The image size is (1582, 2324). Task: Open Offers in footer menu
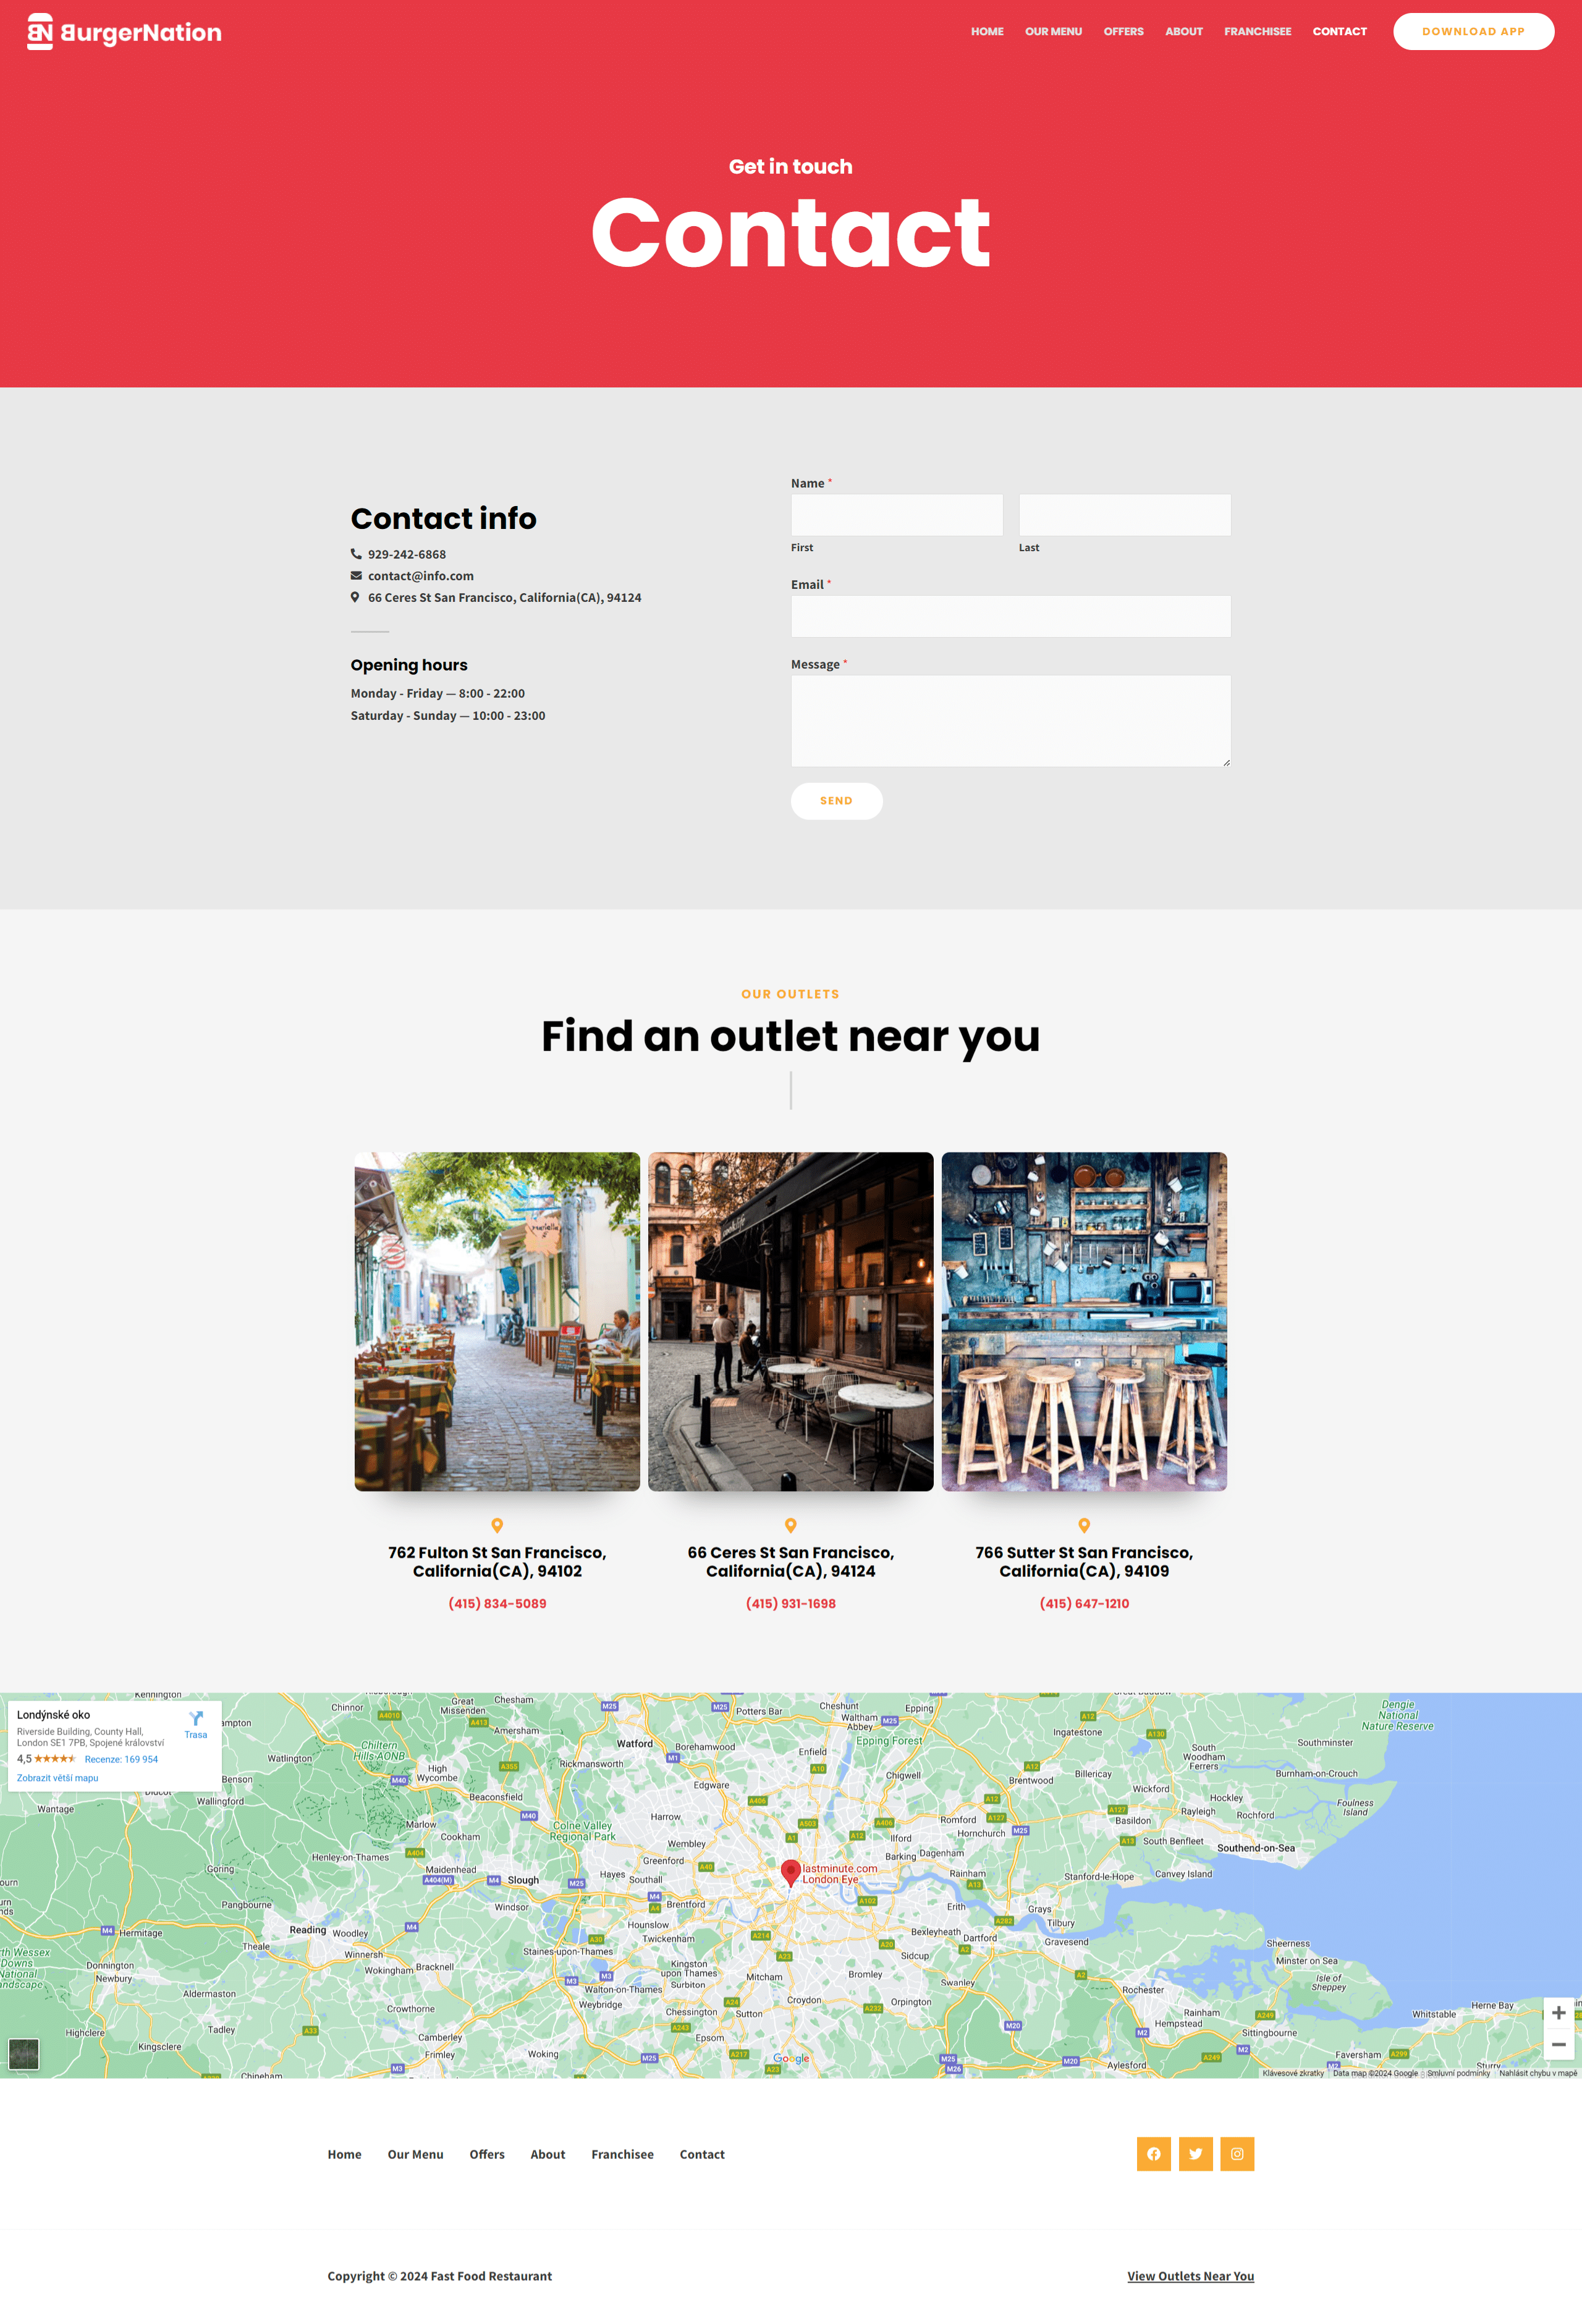coord(487,2154)
